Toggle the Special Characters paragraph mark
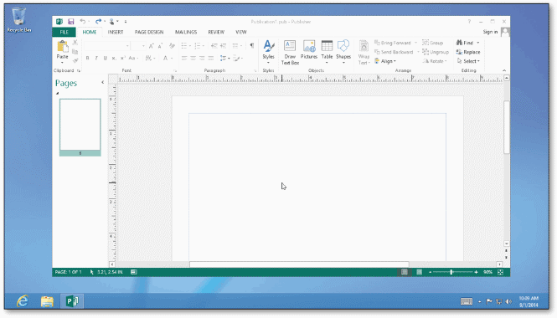 click(x=252, y=46)
